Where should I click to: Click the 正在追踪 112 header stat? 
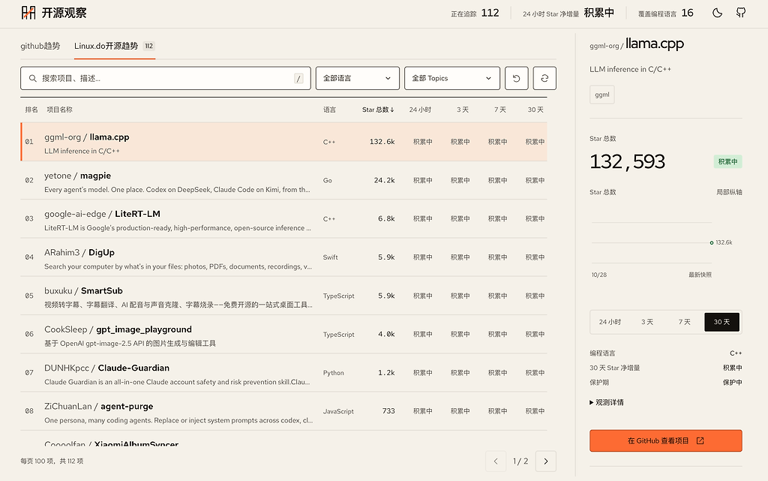point(475,14)
